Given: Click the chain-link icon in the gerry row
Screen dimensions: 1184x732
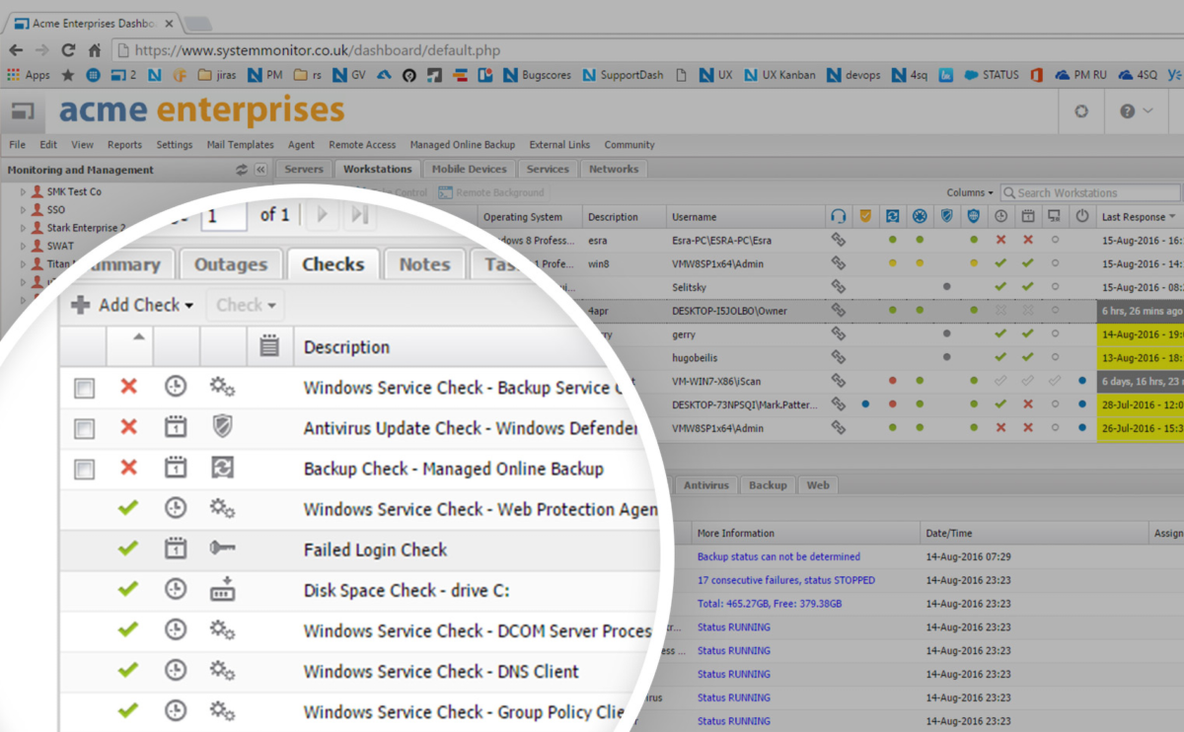Looking at the screenshot, I should click(x=839, y=334).
